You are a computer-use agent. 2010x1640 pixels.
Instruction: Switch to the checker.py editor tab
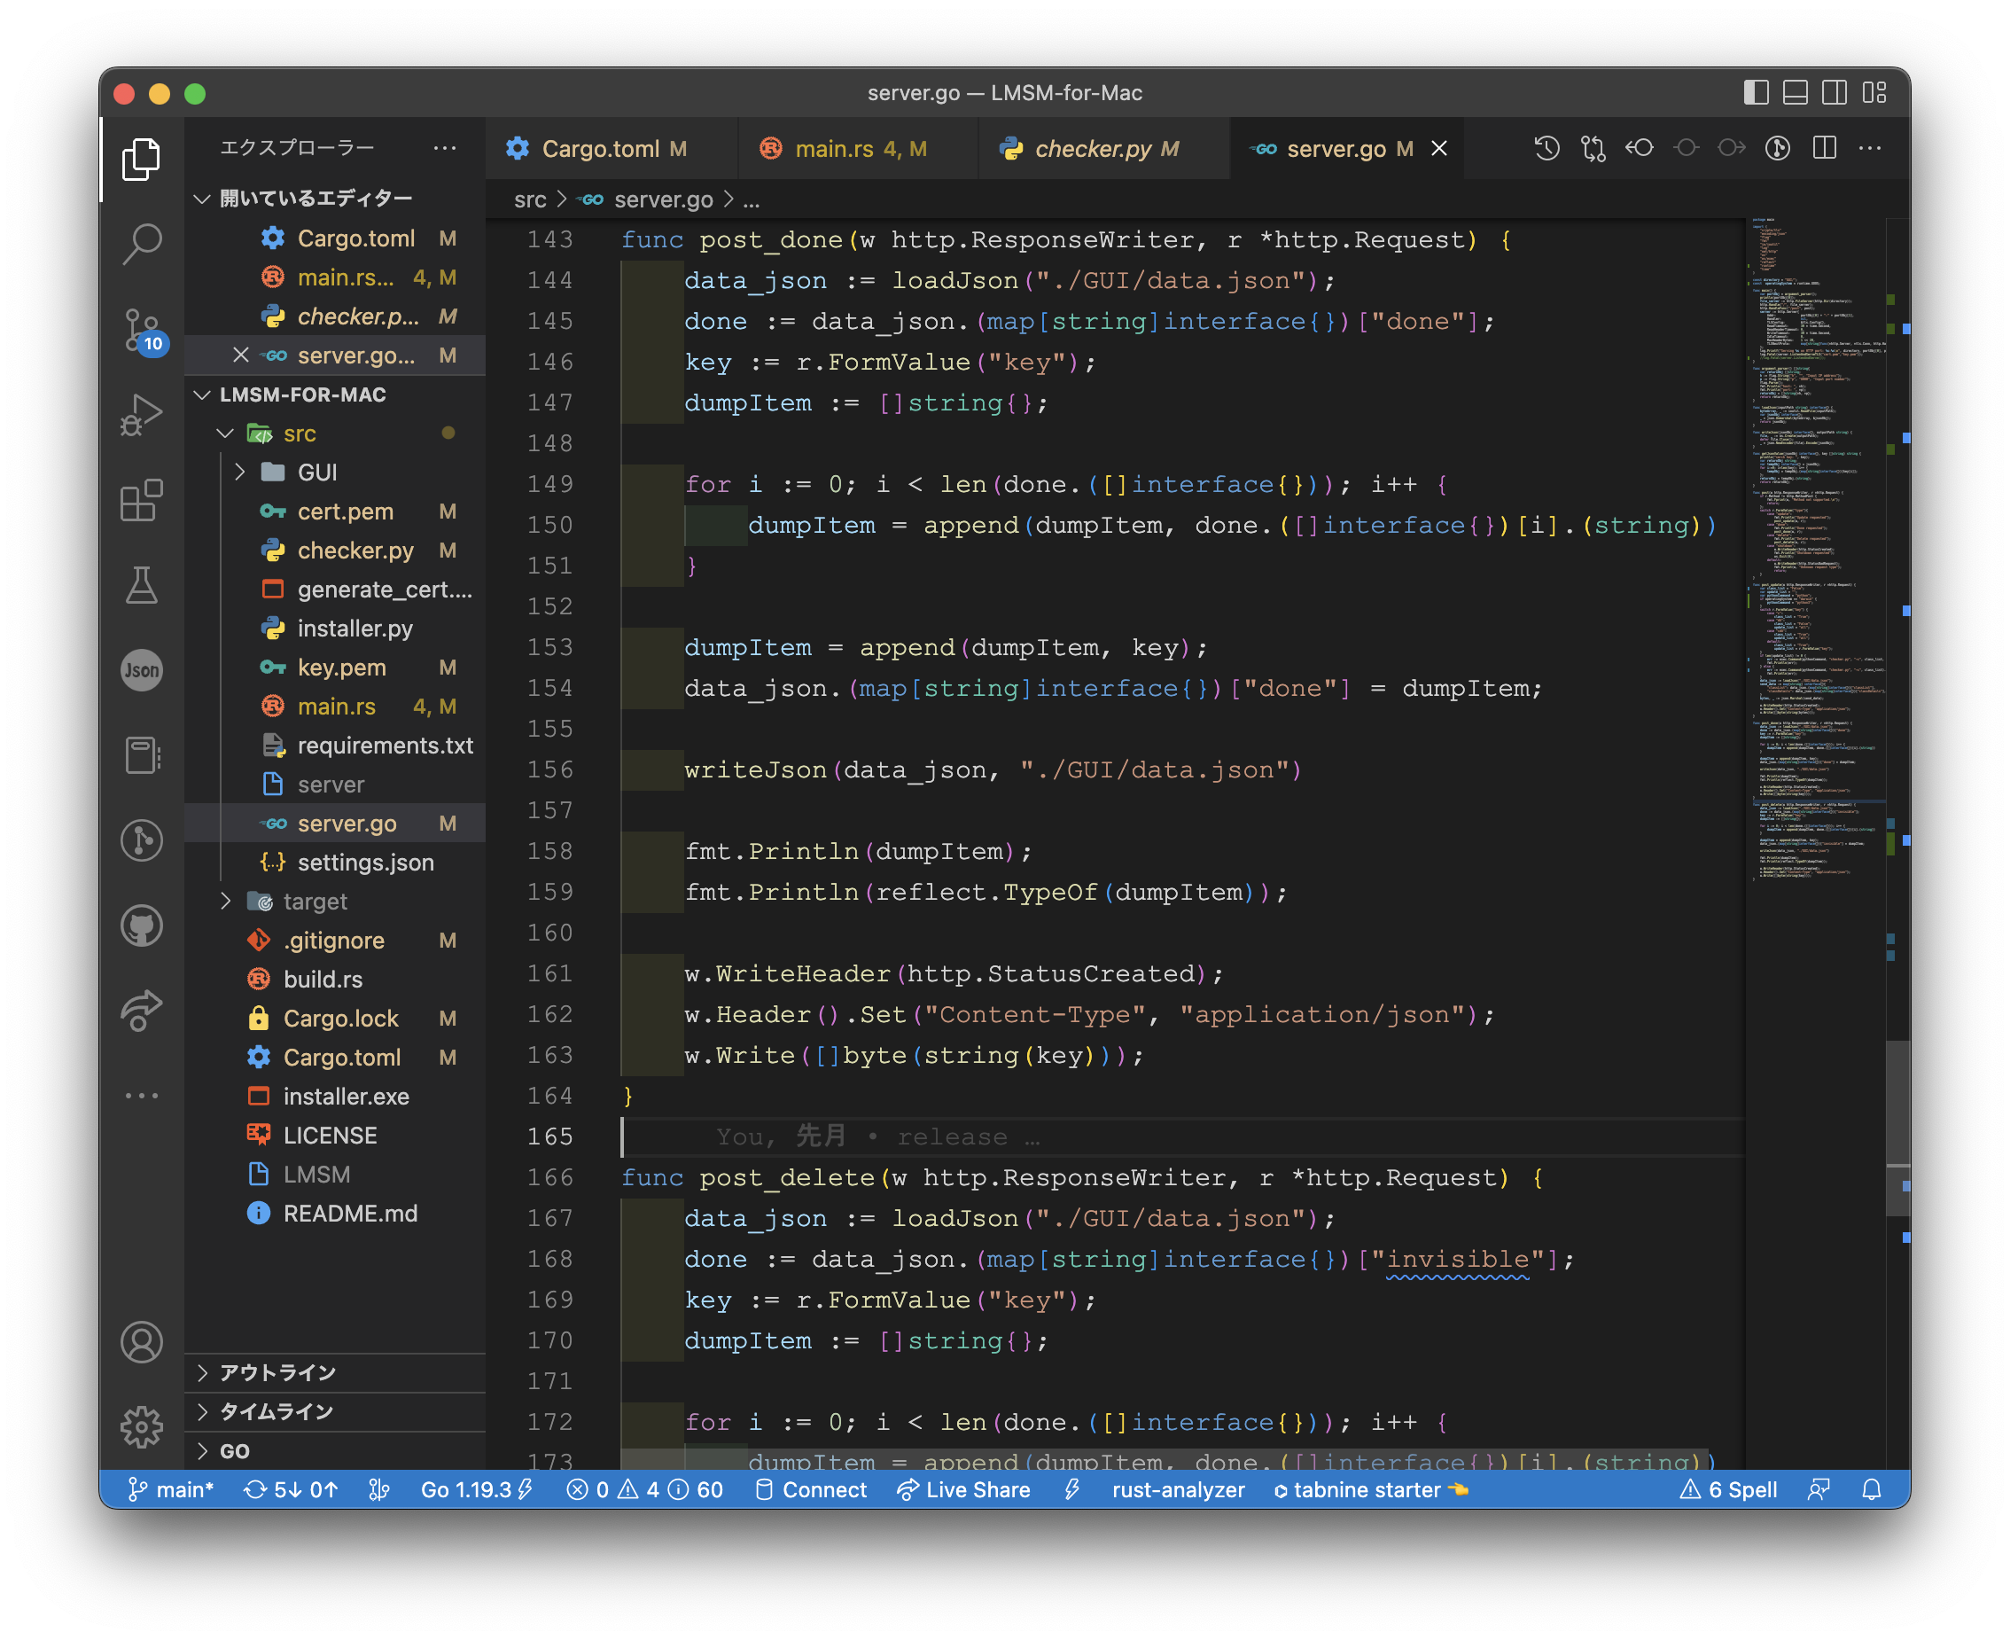[x=1093, y=148]
